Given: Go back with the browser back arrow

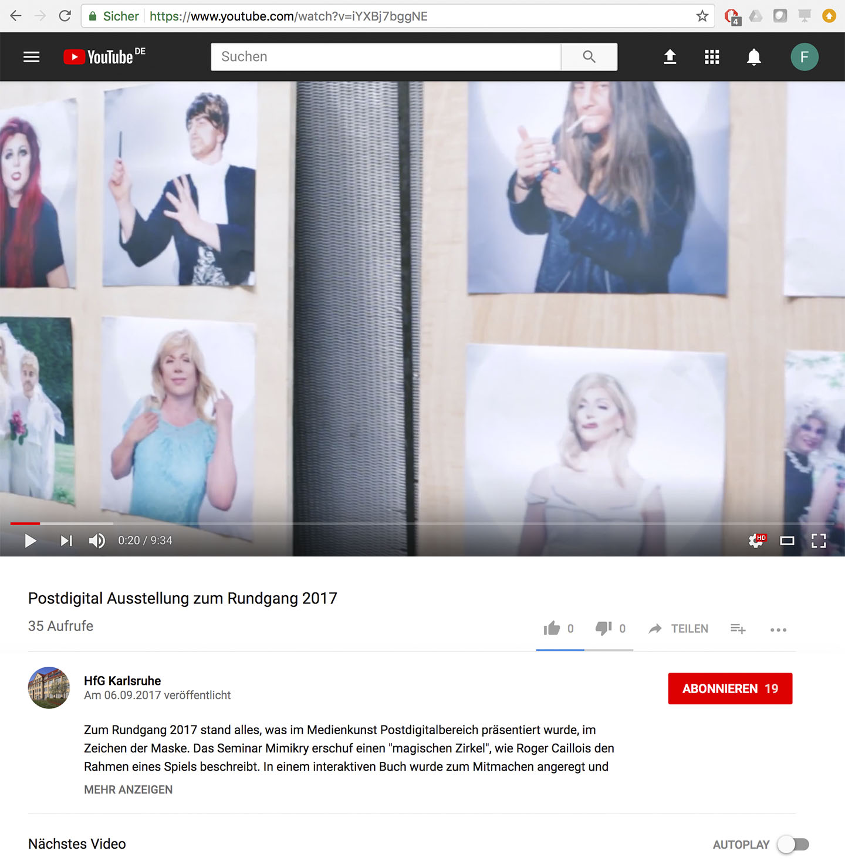Looking at the screenshot, I should coord(16,16).
